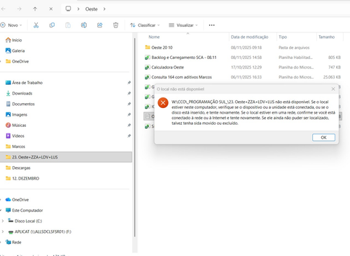
Task: Select Consulta 164 com aditivos Marcos file
Action: (181, 77)
